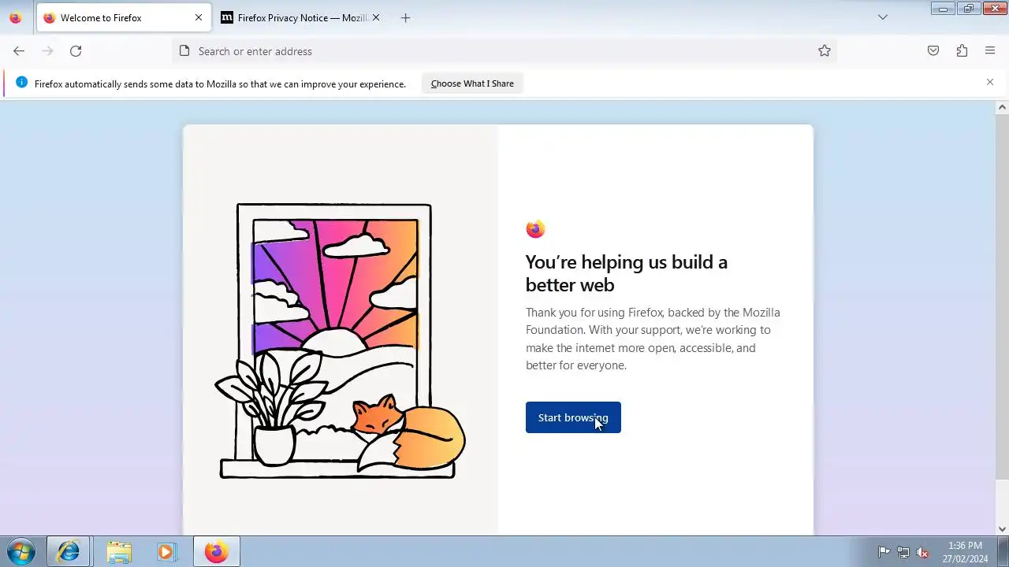Click the page icon in address bar
1009x567 pixels.
[x=184, y=51]
